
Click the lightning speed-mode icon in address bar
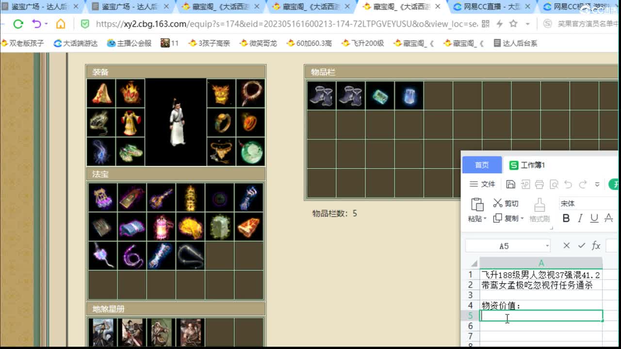500,24
